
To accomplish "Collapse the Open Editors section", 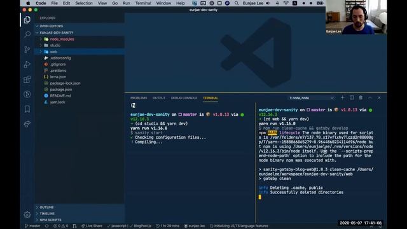I will pyautogui.click(x=79, y=26).
